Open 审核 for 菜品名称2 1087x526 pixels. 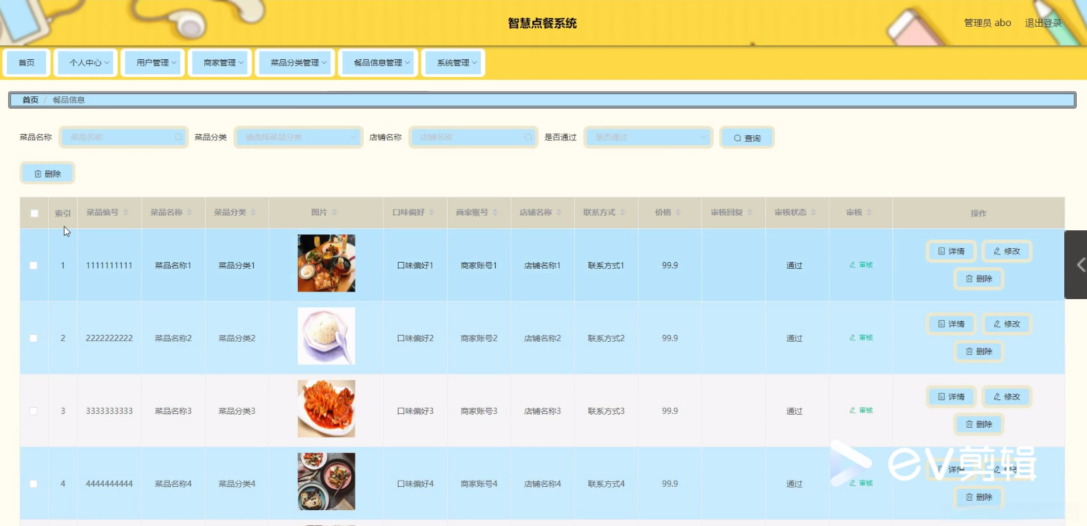[x=861, y=338]
